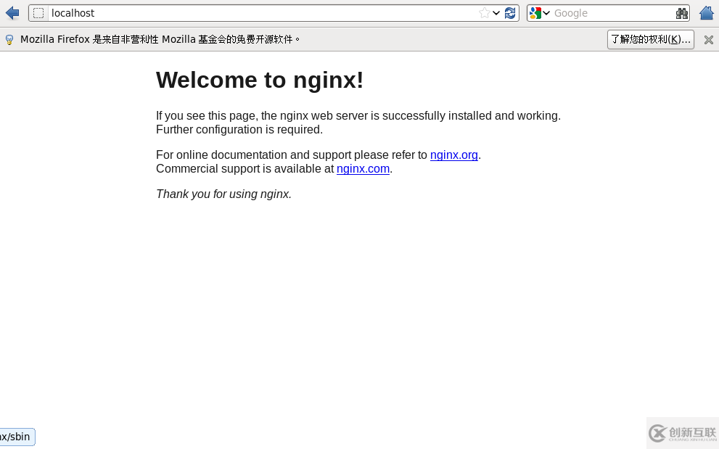The width and height of the screenshot is (719, 449).
Task: Click the site identity icon beside localhost
Action: 38,13
